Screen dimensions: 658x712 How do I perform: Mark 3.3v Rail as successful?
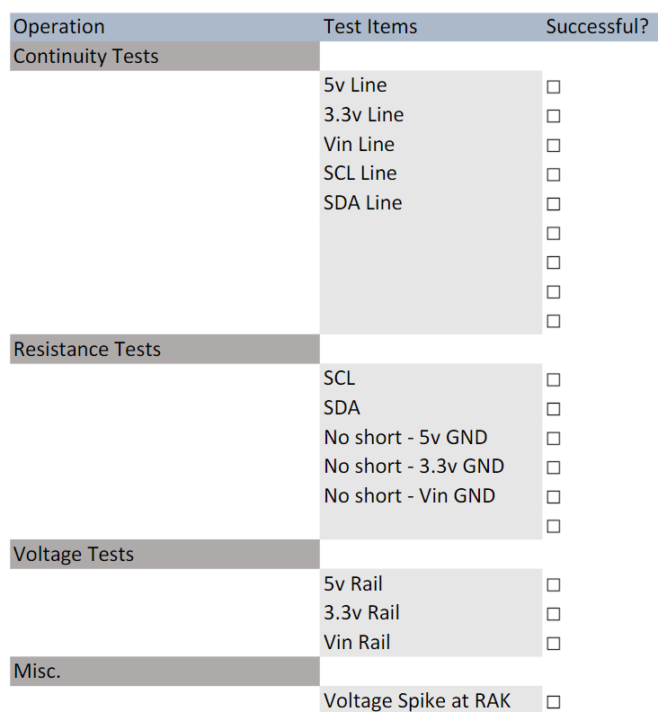[553, 614]
